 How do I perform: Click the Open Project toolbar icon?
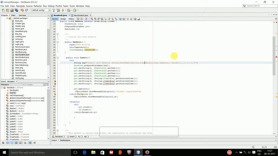pos(12,10)
